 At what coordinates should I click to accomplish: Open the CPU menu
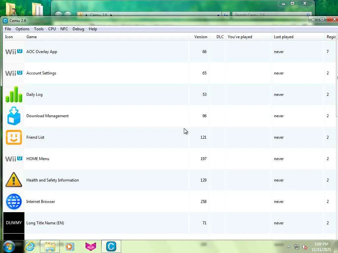click(x=52, y=29)
